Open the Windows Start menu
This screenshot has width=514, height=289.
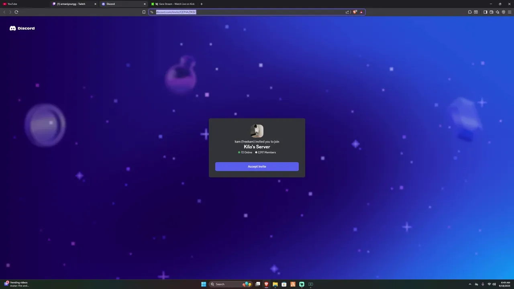tap(204, 284)
